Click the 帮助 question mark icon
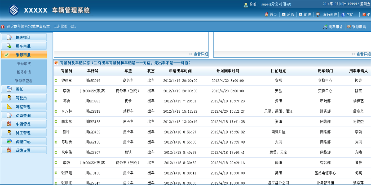 (x=343, y=15)
